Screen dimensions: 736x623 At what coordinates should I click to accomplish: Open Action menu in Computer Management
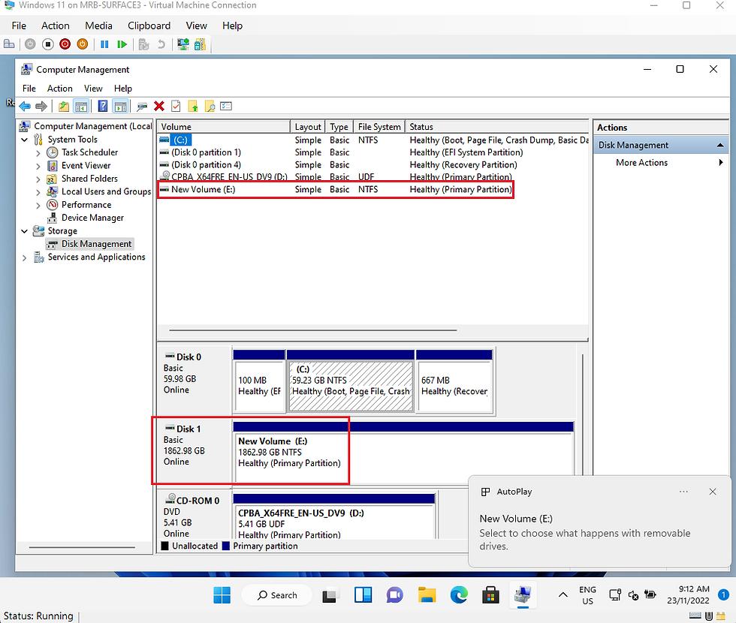tap(59, 89)
